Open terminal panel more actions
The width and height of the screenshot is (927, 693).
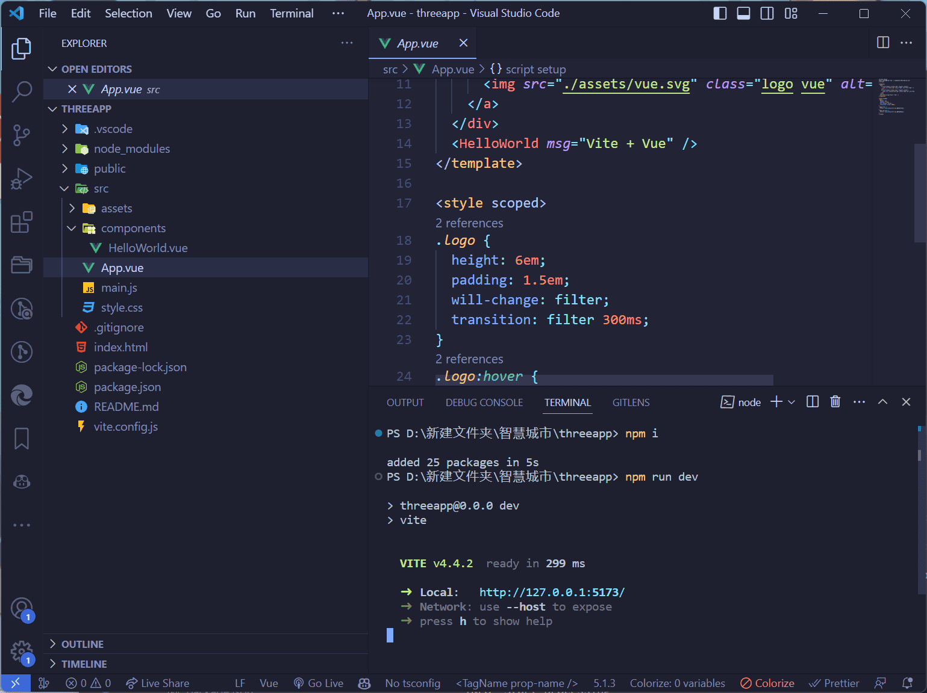click(x=860, y=402)
